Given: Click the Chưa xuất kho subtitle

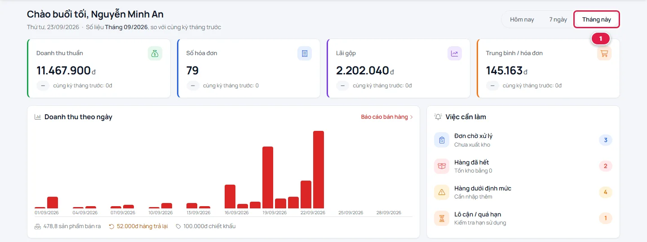Looking at the screenshot, I should click(x=472, y=145).
